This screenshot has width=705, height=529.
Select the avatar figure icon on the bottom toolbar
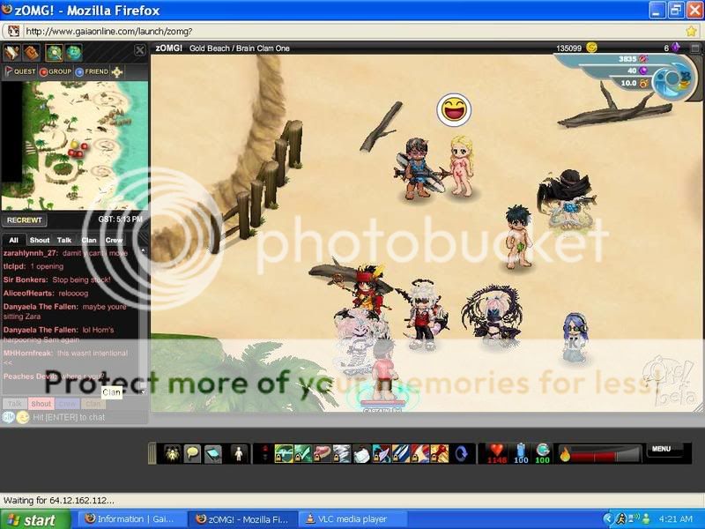[237, 453]
